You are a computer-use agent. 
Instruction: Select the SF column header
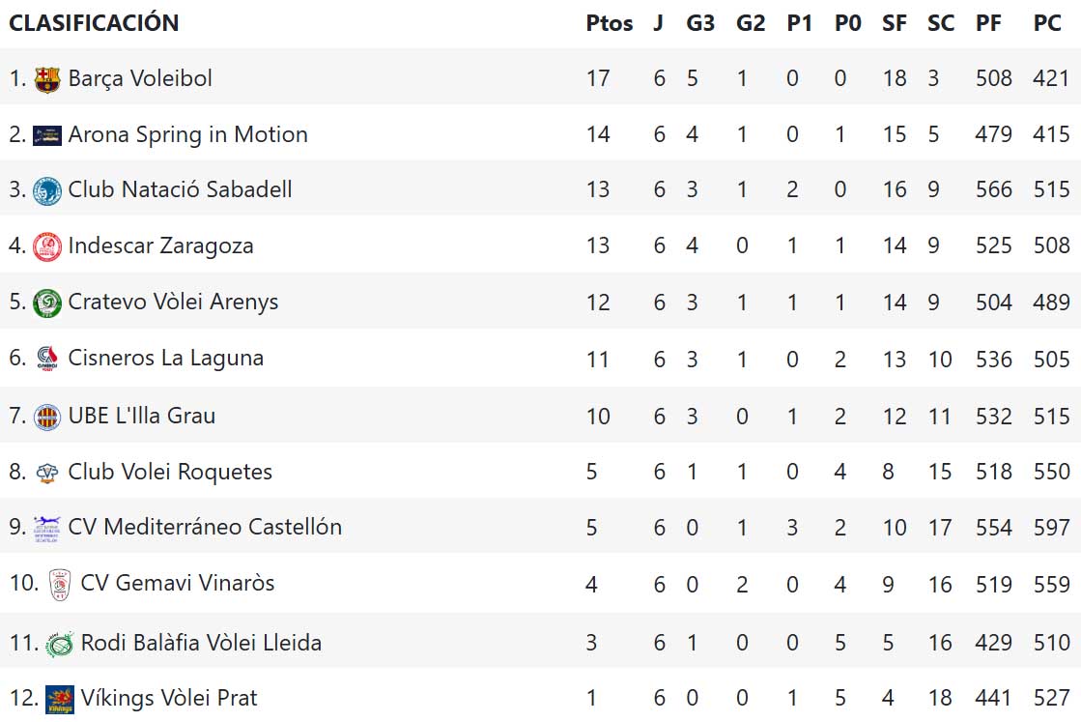point(895,23)
